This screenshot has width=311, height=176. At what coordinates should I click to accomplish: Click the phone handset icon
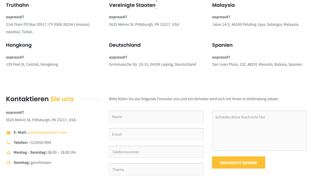pos(8,143)
